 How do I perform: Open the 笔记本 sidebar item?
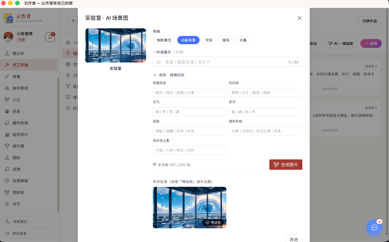29,53
